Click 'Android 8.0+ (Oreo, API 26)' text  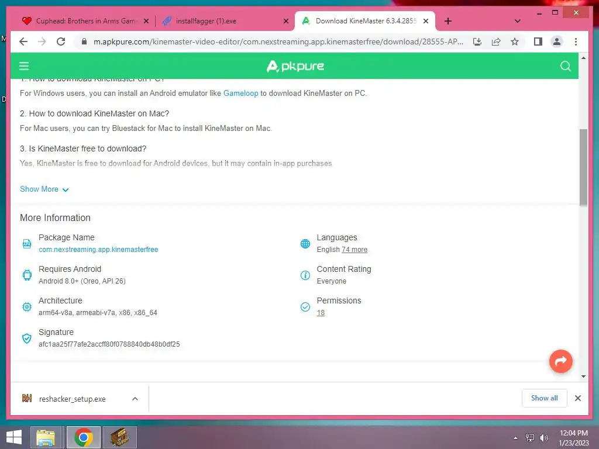82,281
